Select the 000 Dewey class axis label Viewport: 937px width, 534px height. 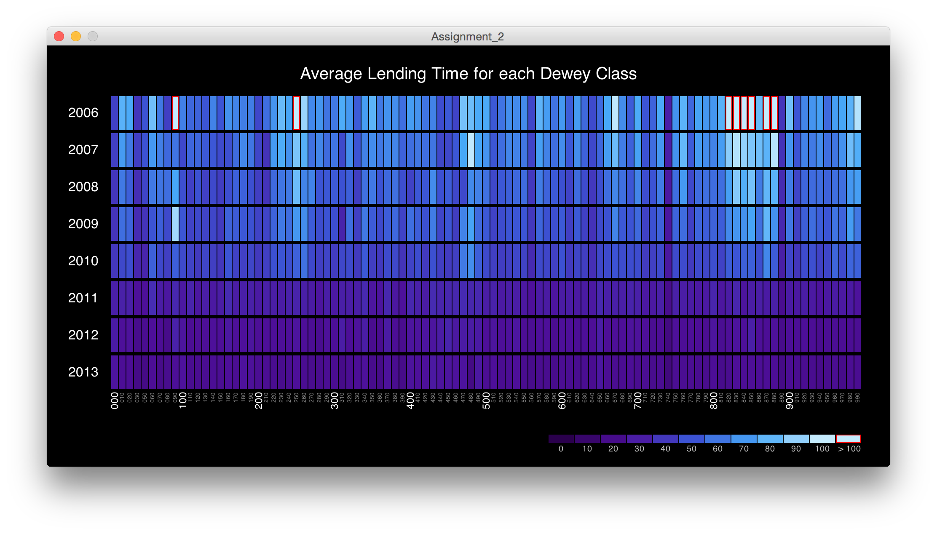(115, 400)
